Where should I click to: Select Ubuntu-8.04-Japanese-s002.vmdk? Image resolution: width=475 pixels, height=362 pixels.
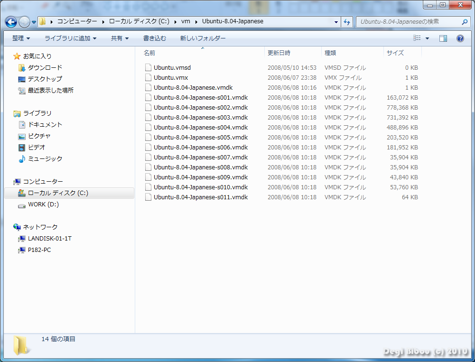click(x=201, y=108)
